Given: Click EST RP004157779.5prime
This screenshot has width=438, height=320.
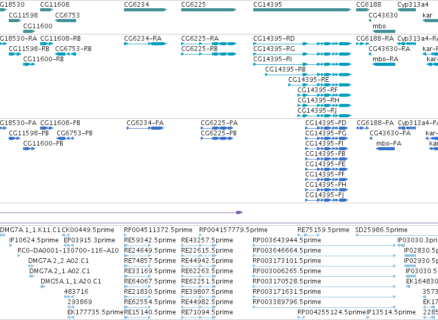Looking at the screenshot, I should click(x=233, y=230).
